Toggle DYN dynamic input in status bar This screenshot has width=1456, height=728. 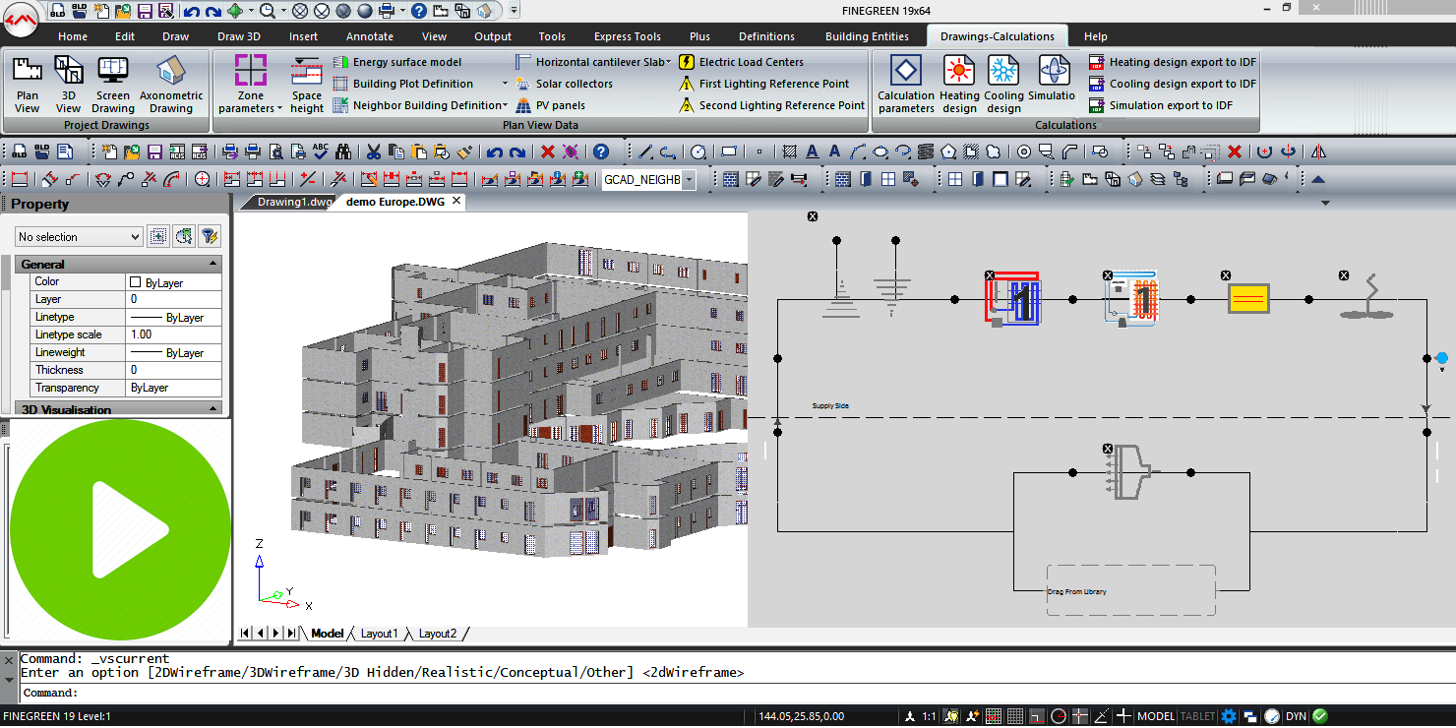pos(1296,717)
